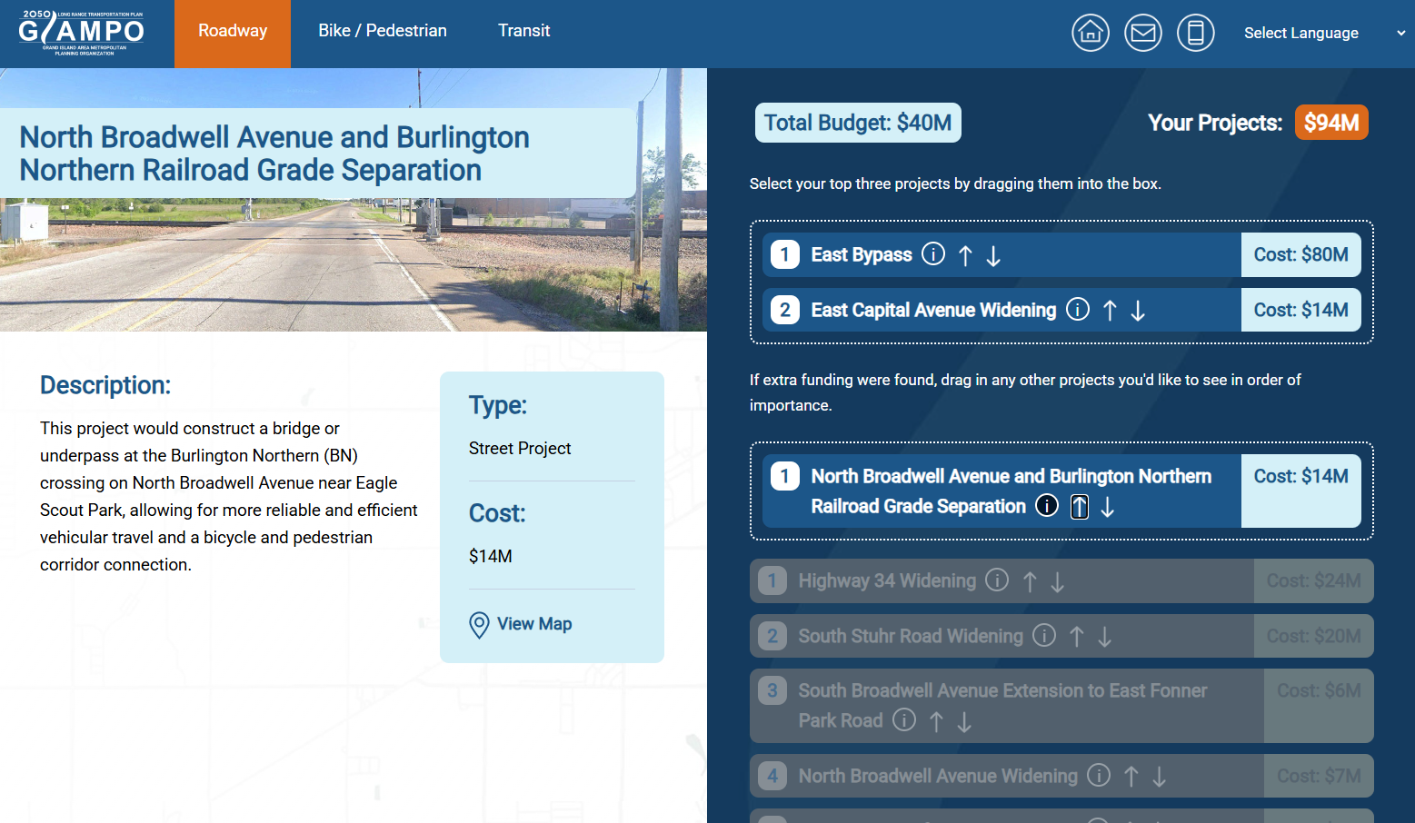
Task: Show info for the East Bypass project
Action: pyautogui.click(x=933, y=254)
